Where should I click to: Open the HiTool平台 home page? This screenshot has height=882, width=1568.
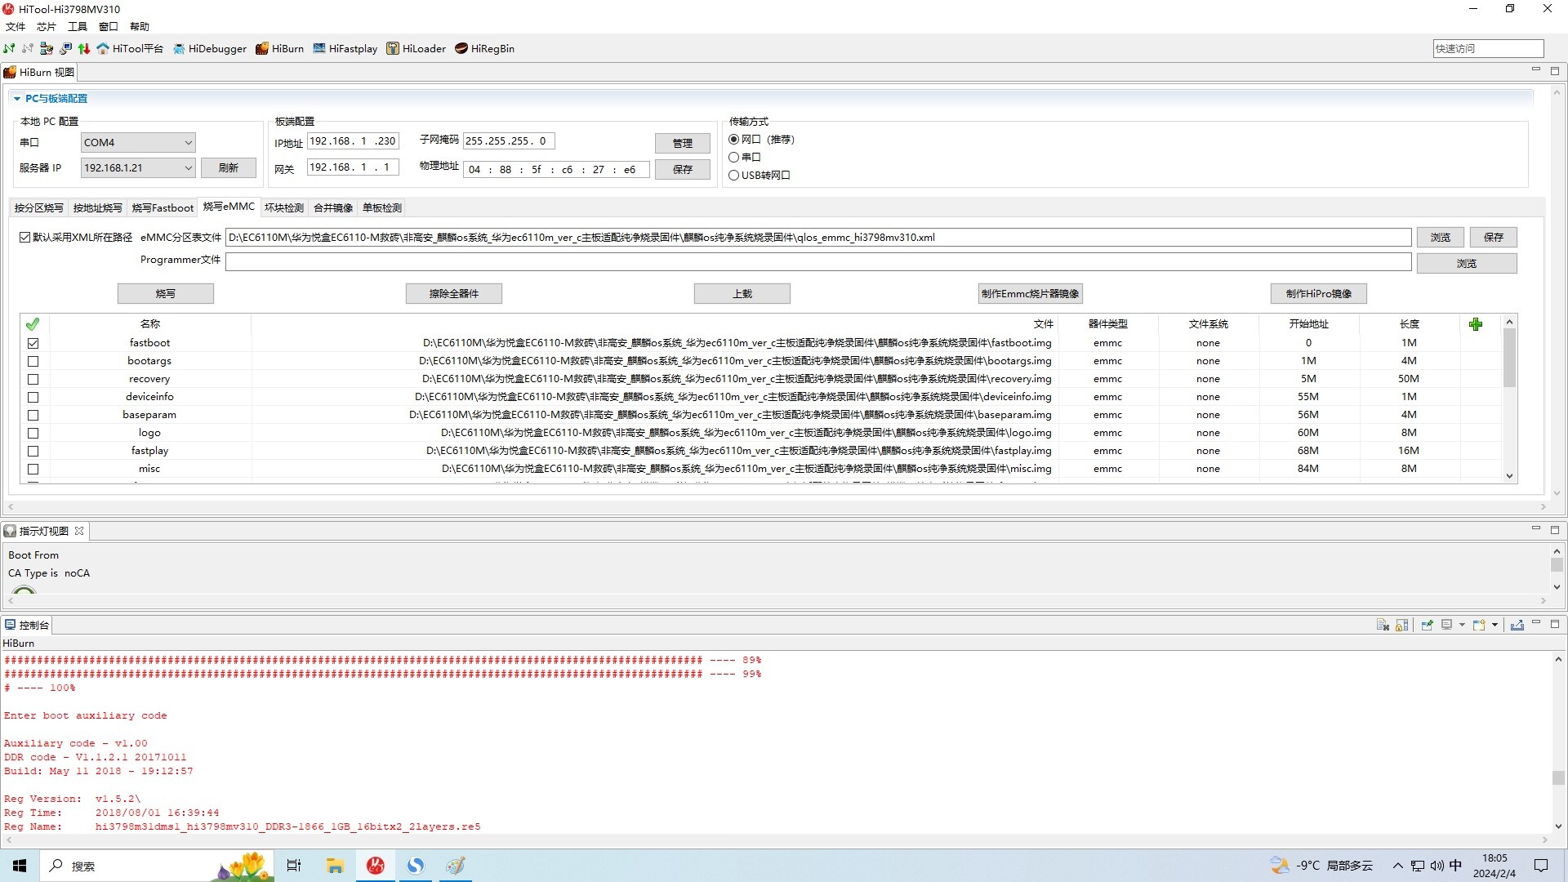[x=130, y=48]
